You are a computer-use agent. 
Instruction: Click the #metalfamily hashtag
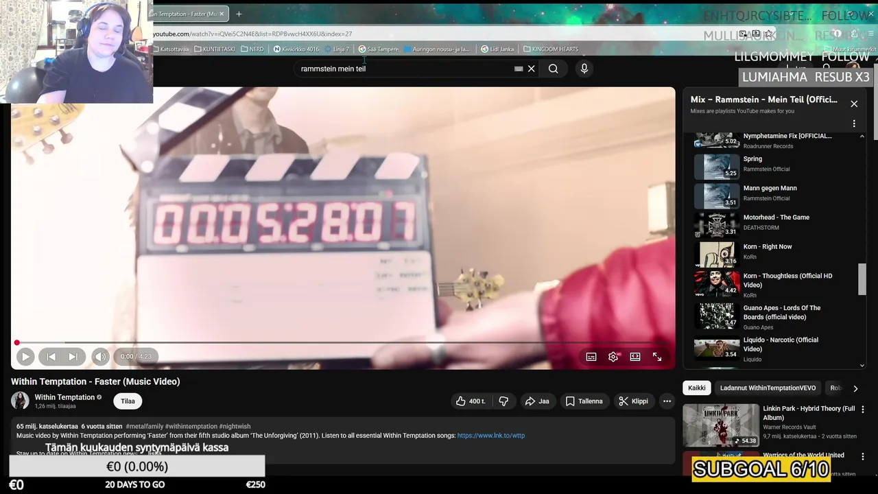145,427
